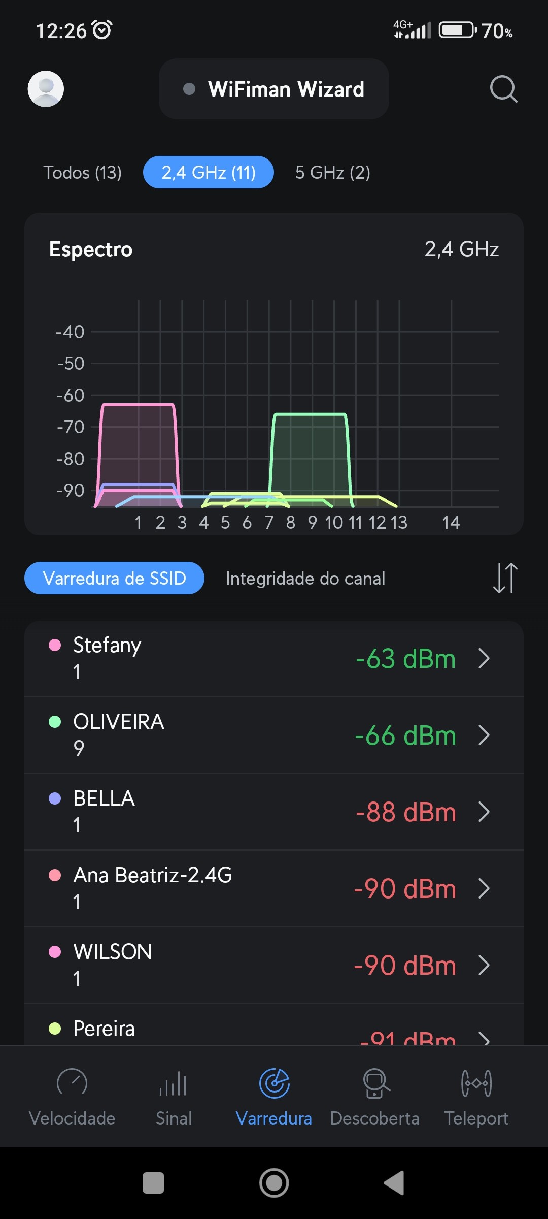Open the user profile avatar
The image size is (548, 1219).
[46, 89]
